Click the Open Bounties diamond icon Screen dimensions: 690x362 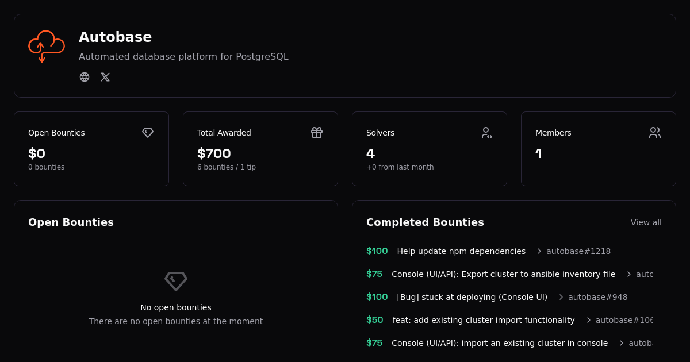coord(148,133)
